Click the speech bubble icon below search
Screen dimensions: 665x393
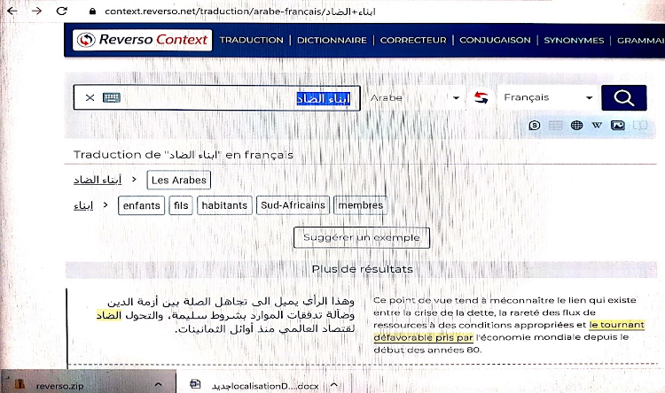(535, 126)
